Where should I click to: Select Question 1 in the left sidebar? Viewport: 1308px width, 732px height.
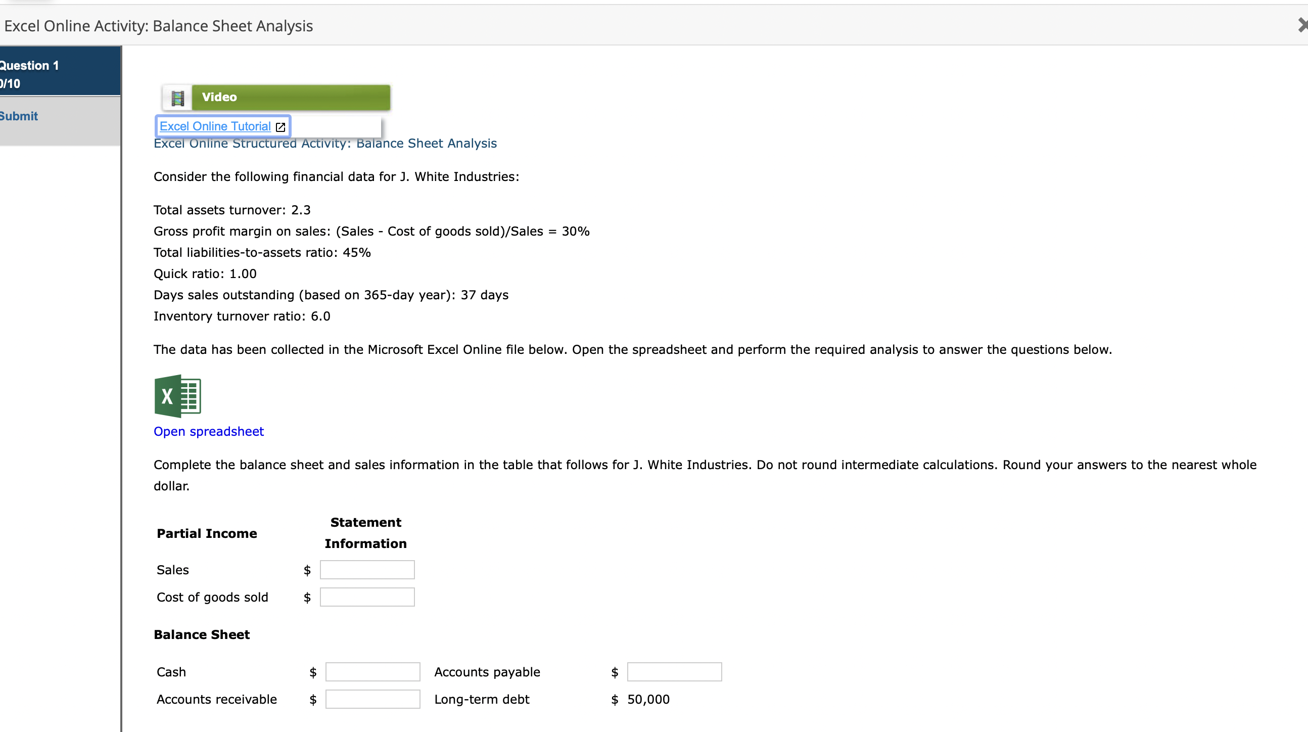click(29, 65)
